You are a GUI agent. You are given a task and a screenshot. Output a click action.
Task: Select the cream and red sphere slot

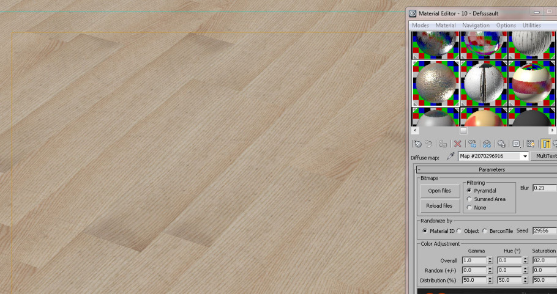[x=484, y=117]
